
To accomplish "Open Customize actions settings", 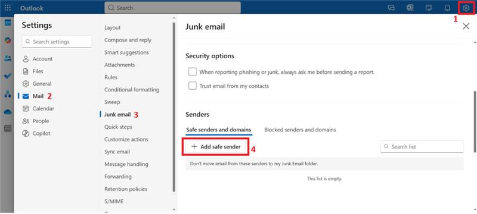I will tap(126, 140).
